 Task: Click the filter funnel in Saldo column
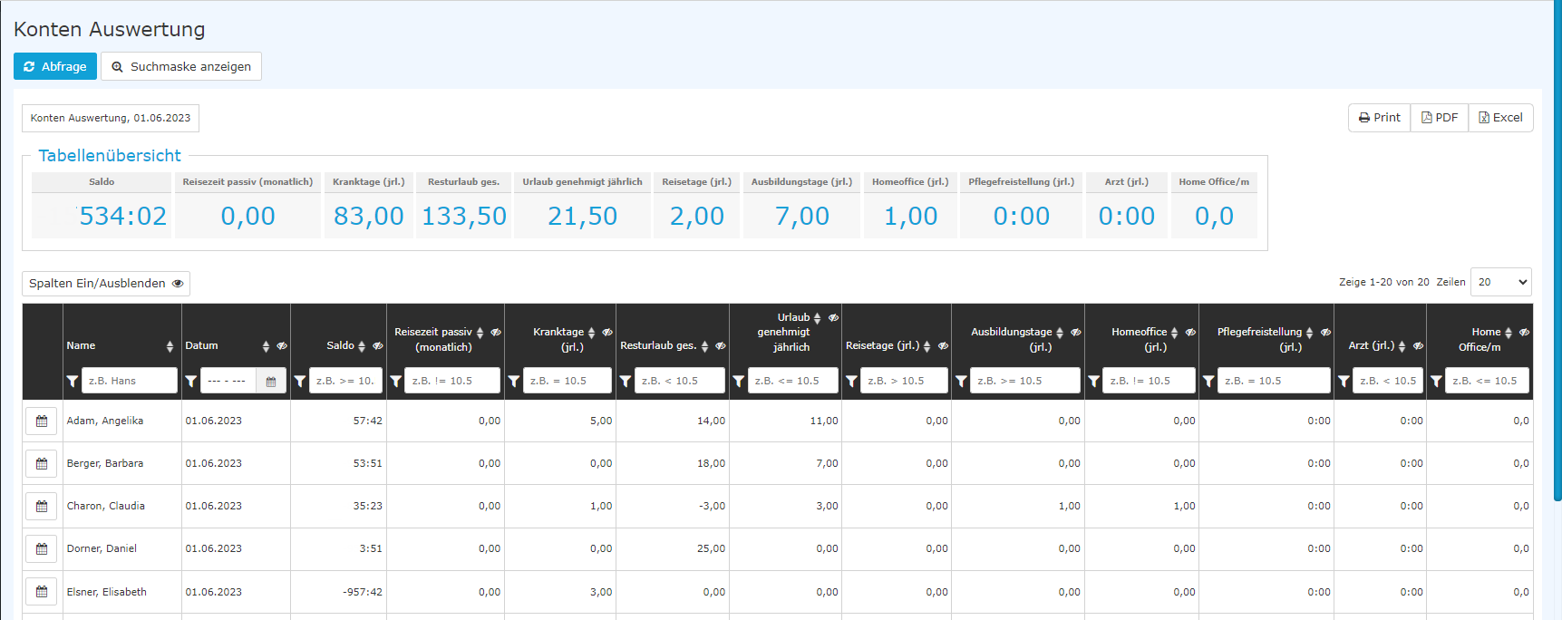pos(299,381)
